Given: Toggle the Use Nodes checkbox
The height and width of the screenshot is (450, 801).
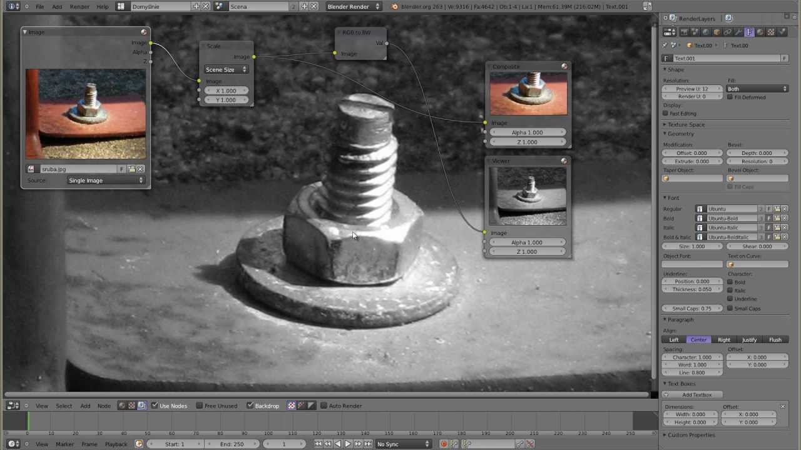Looking at the screenshot, I should tap(155, 406).
